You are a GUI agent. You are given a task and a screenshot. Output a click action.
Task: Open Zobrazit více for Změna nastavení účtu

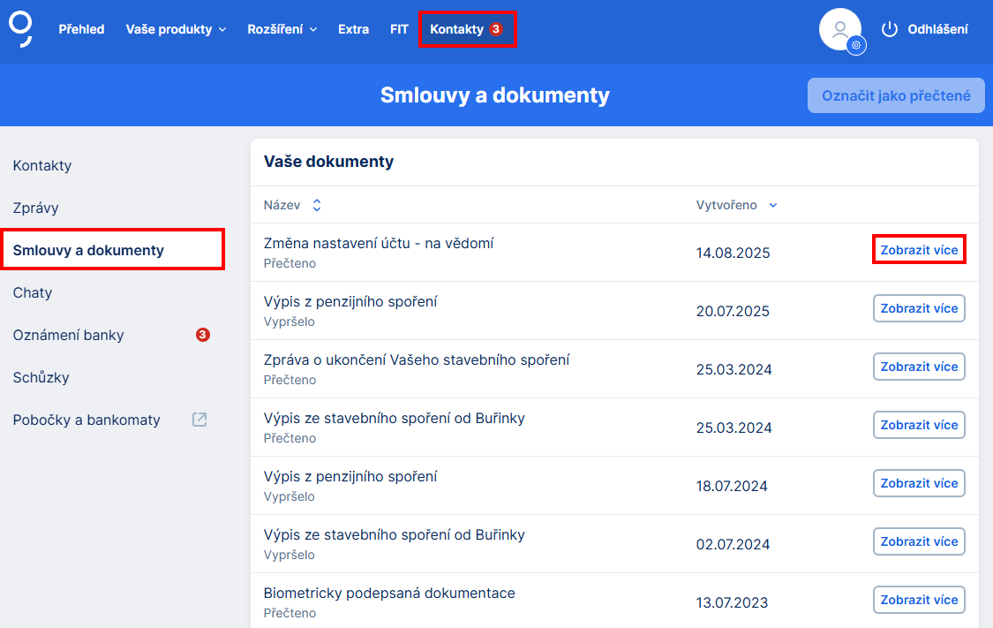tap(918, 251)
